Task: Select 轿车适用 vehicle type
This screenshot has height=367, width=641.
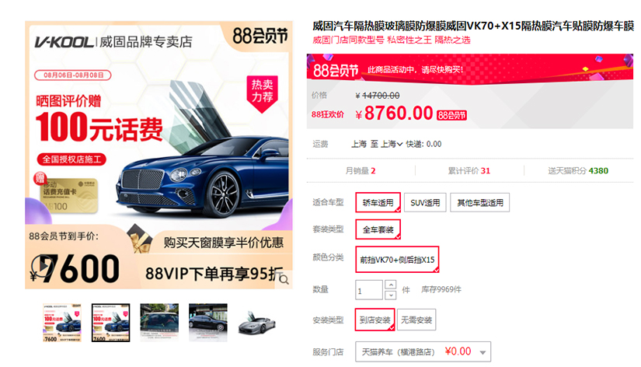Action: click(378, 202)
